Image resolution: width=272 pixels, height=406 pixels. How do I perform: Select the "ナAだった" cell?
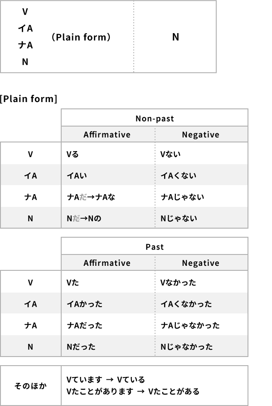point(84,325)
